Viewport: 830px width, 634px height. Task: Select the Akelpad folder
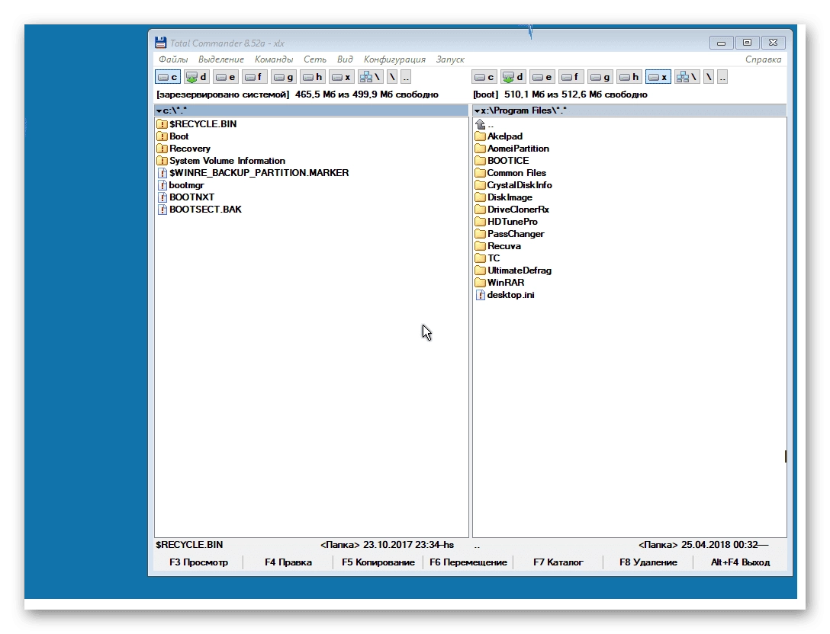(x=499, y=136)
